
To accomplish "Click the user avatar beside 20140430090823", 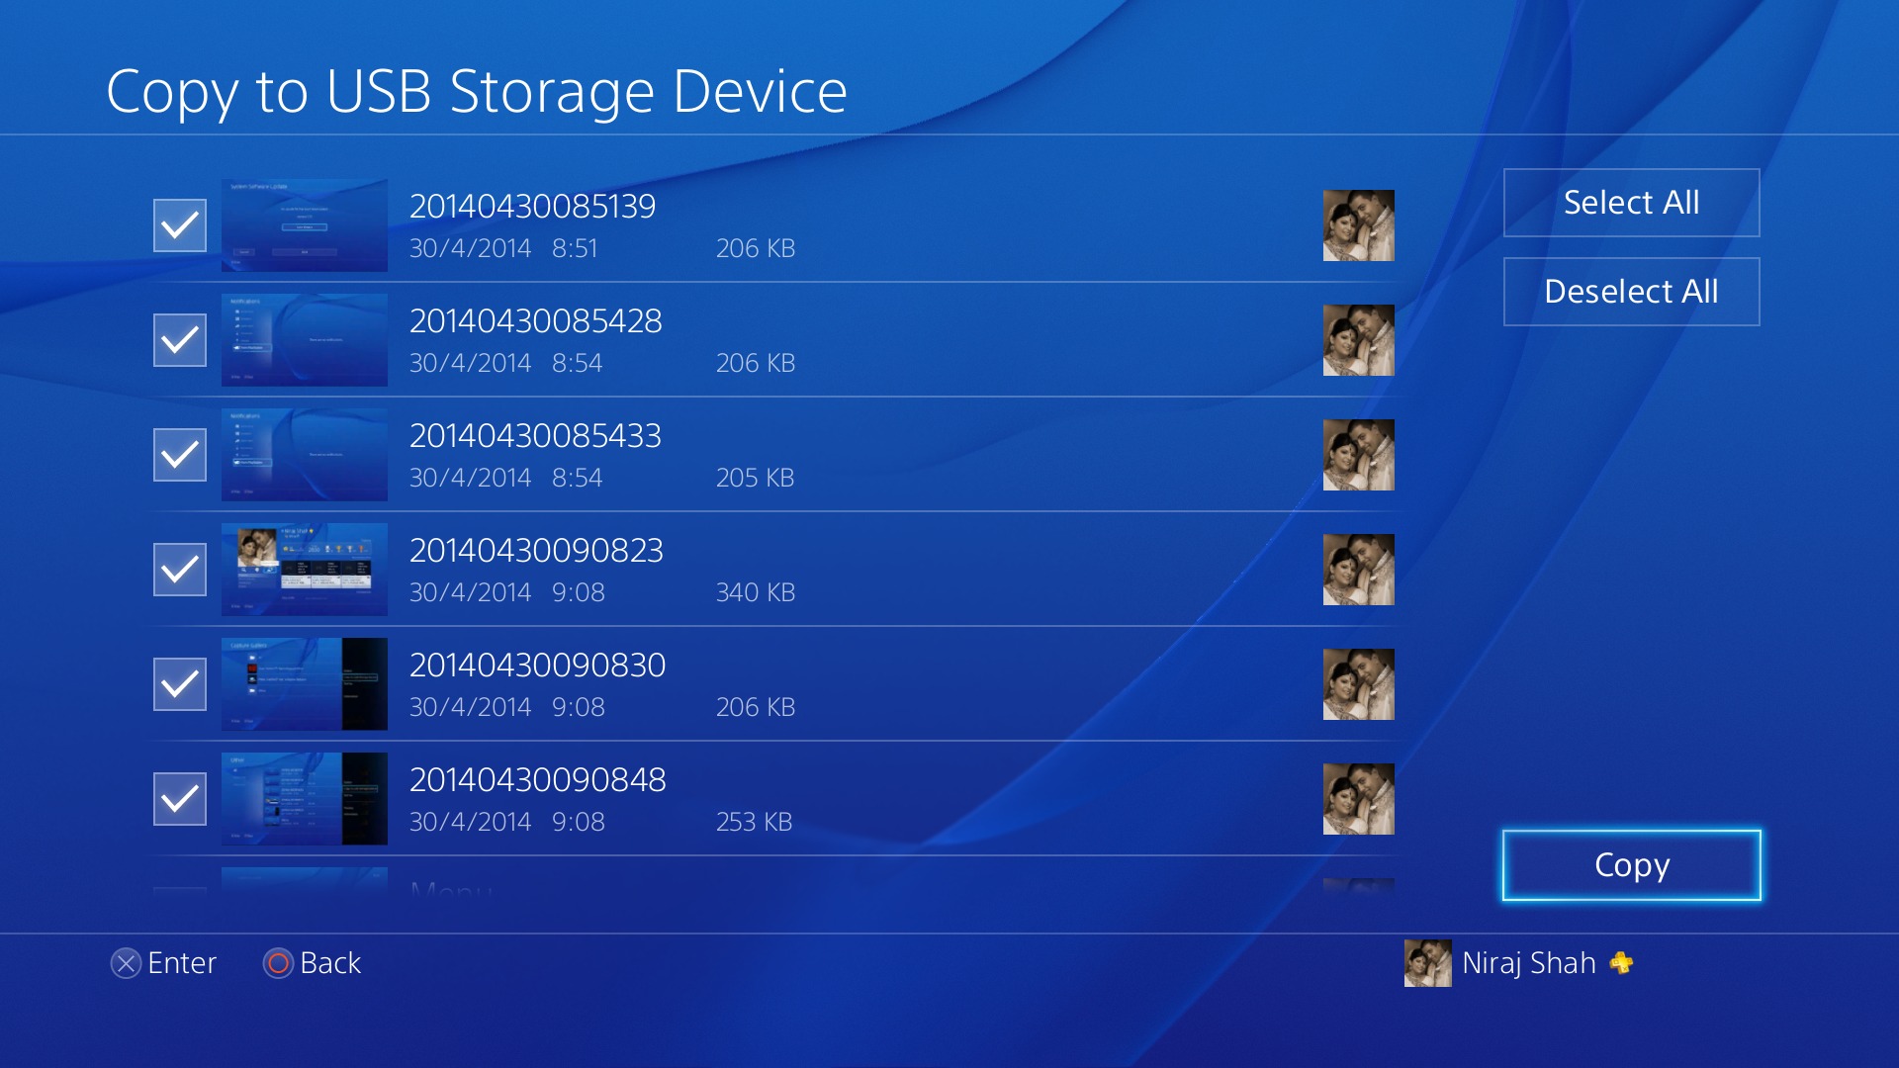I will pyautogui.click(x=1358, y=570).
